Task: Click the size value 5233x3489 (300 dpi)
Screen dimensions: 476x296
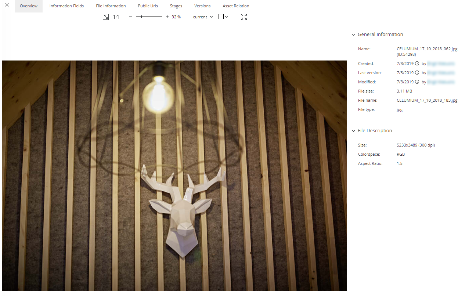Action: pos(416,145)
